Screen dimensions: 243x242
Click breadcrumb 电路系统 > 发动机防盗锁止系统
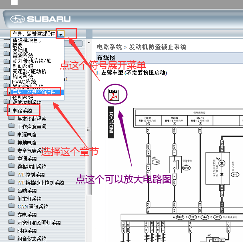(141, 47)
